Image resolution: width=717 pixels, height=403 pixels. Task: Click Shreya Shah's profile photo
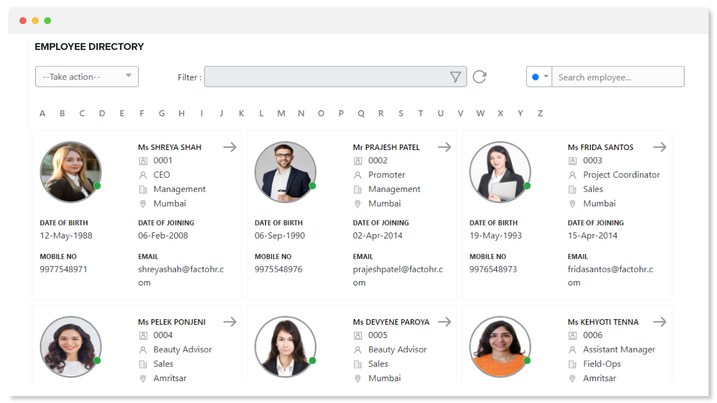(x=71, y=172)
